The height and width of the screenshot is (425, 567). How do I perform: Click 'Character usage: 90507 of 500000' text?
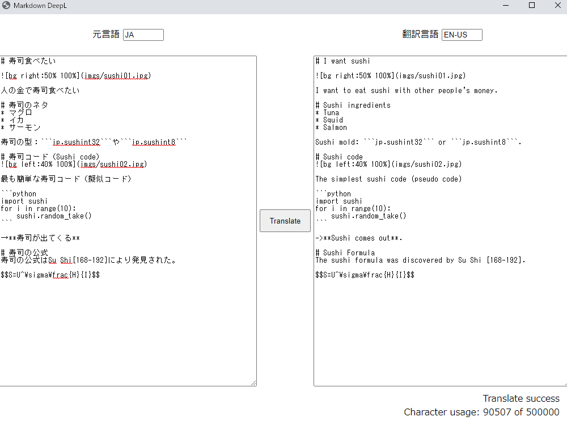click(x=481, y=412)
